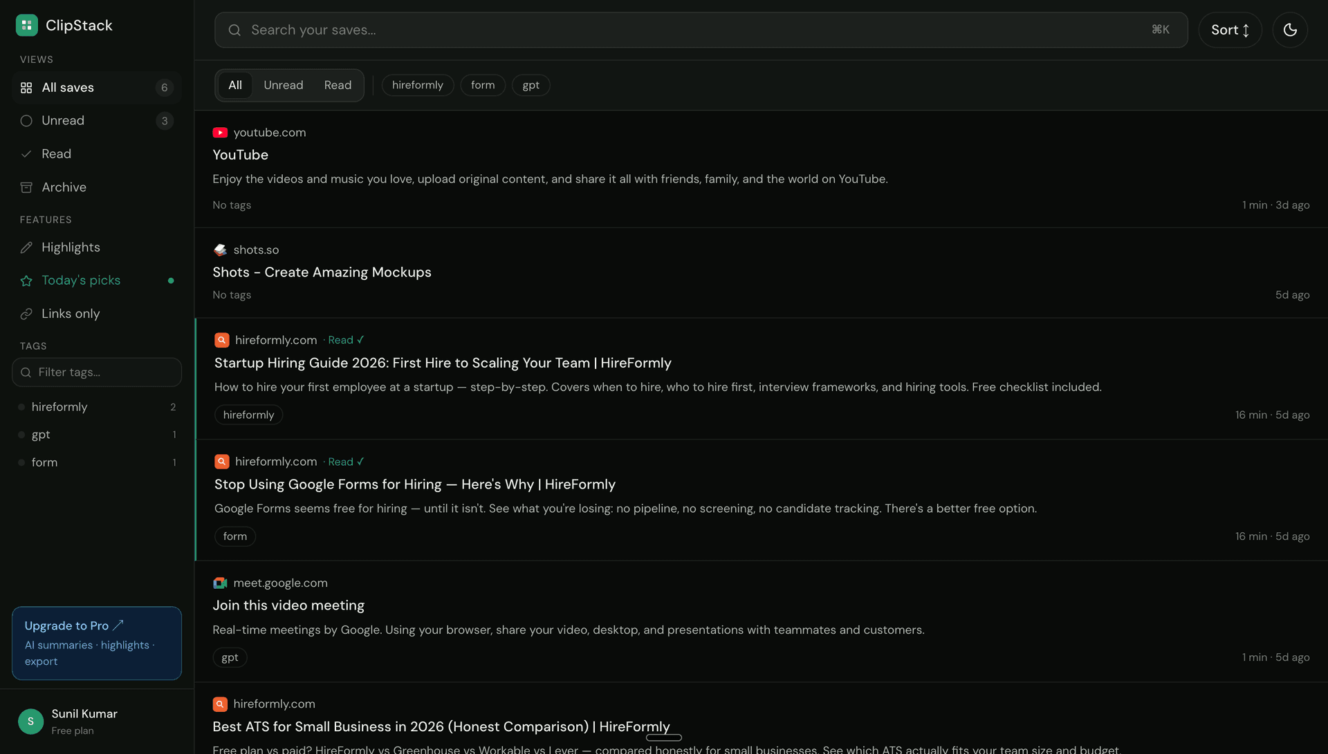Select the star icon for Today's picks
This screenshot has width=1328, height=754.
(26, 280)
